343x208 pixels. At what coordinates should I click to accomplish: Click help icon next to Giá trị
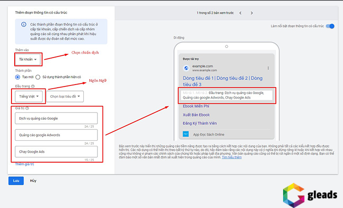click(x=27, y=108)
